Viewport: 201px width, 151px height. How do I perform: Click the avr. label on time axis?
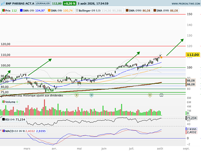point(54,149)
